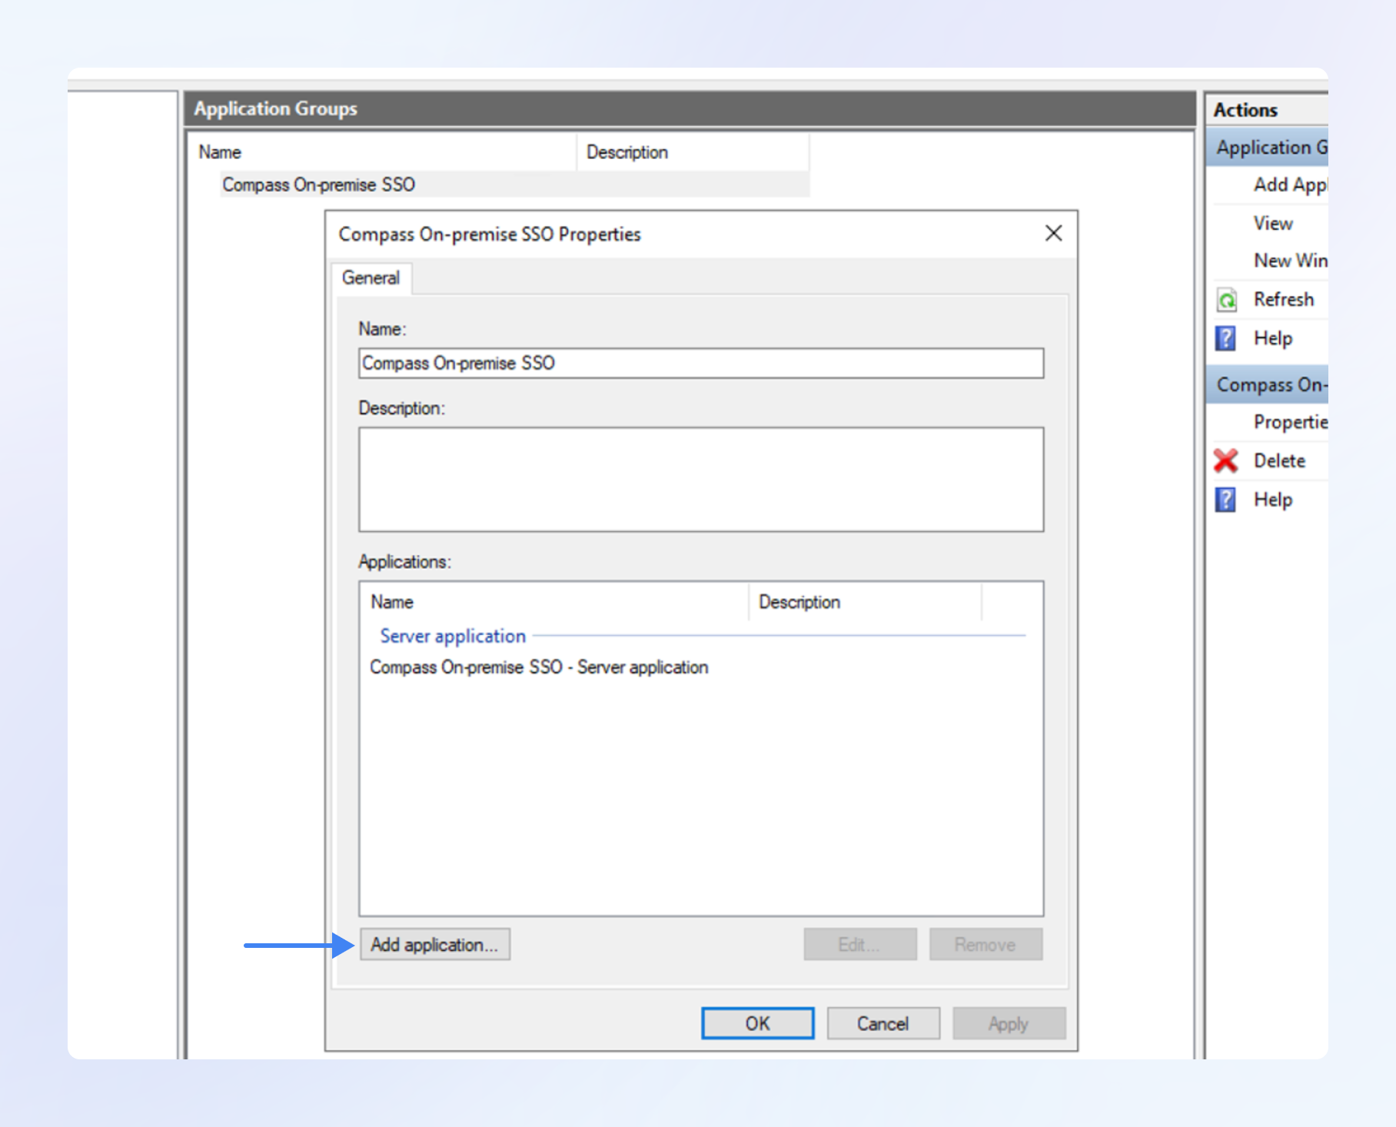This screenshot has width=1396, height=1127.
Task: Click New Window action in Actions pane
Action: tap(1289, 261)
